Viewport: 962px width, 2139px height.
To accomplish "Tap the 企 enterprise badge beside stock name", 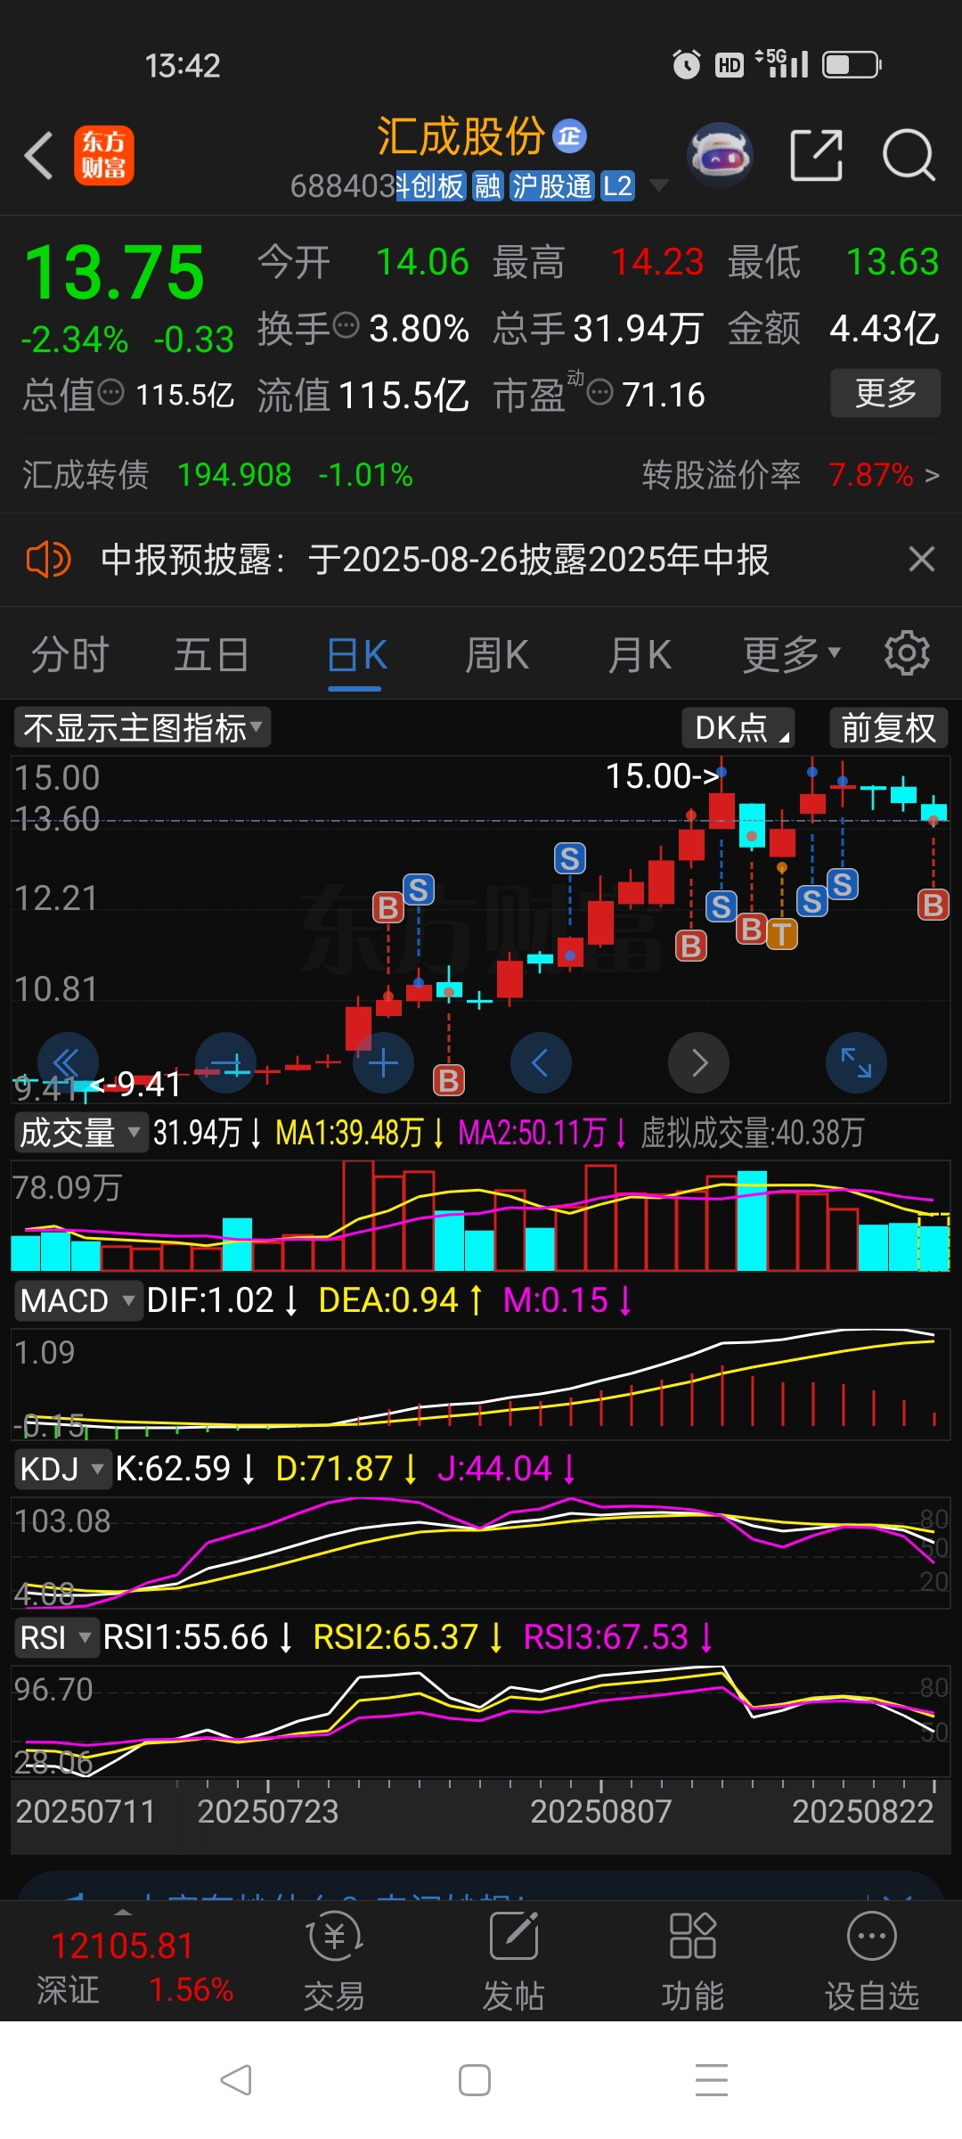I will click(x=570, y=135).
